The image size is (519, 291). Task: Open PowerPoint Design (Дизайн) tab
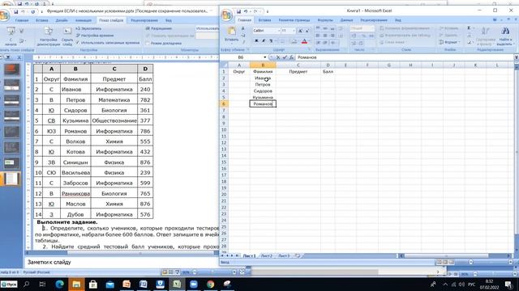[62, 20]
